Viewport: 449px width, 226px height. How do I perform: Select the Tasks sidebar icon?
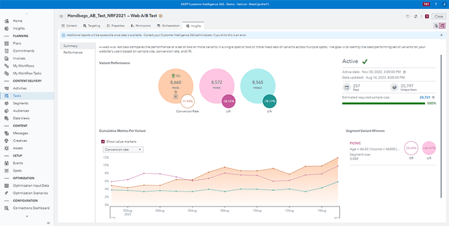pos(6,96)
